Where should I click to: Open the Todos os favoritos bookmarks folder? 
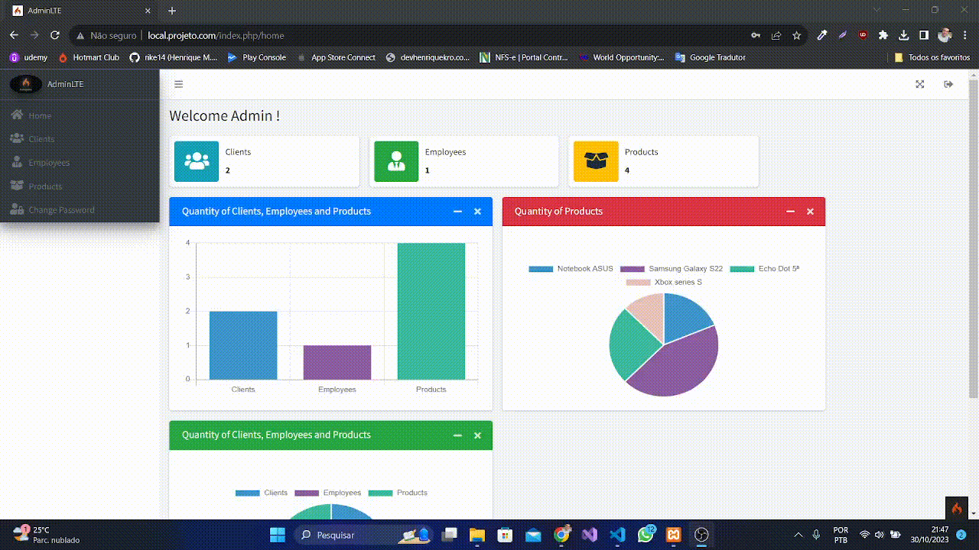[932, 57]
